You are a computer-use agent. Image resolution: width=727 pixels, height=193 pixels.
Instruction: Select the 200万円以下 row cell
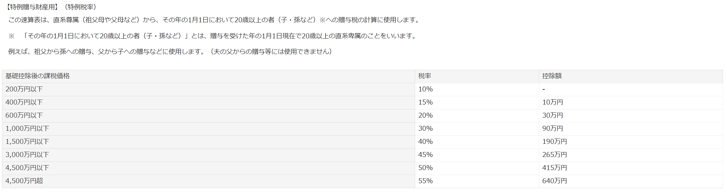pyautogui.click(x=24, y=89)
